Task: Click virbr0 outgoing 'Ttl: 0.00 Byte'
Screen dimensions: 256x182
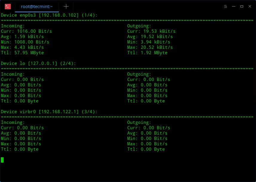Action: (146, 149)
